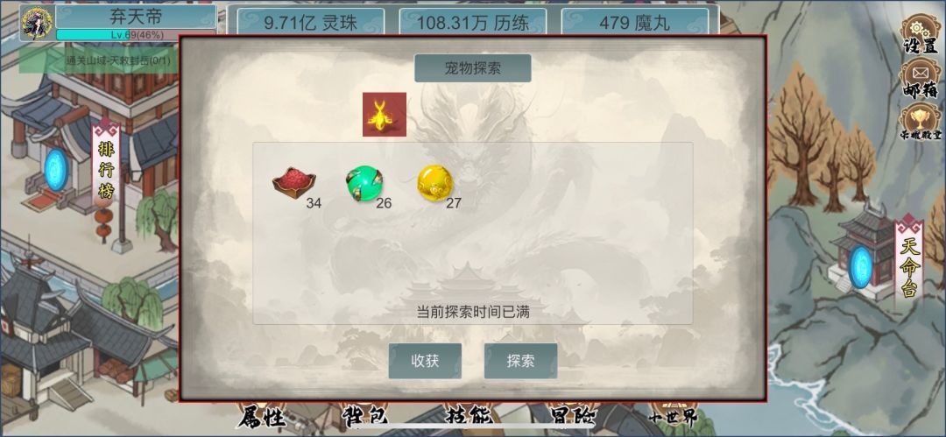Viewport: 946px width, 437px height.
Task: Click the yellow orb reward item
Action: pyautogui.click(x=434, y=183)
